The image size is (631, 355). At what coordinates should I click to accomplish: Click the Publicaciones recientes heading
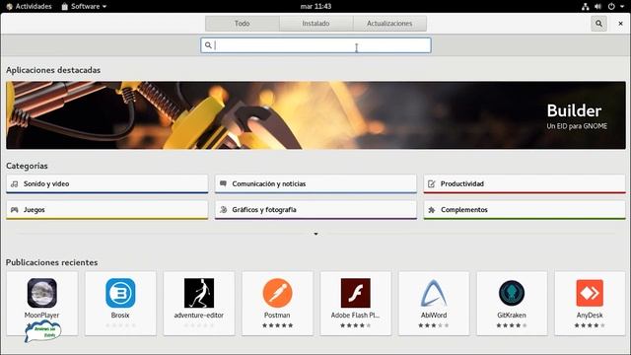(52, 262)
